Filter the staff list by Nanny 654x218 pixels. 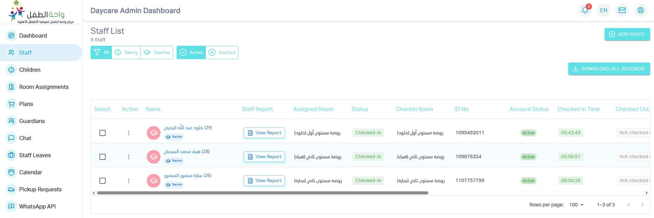tap(126, 52)
